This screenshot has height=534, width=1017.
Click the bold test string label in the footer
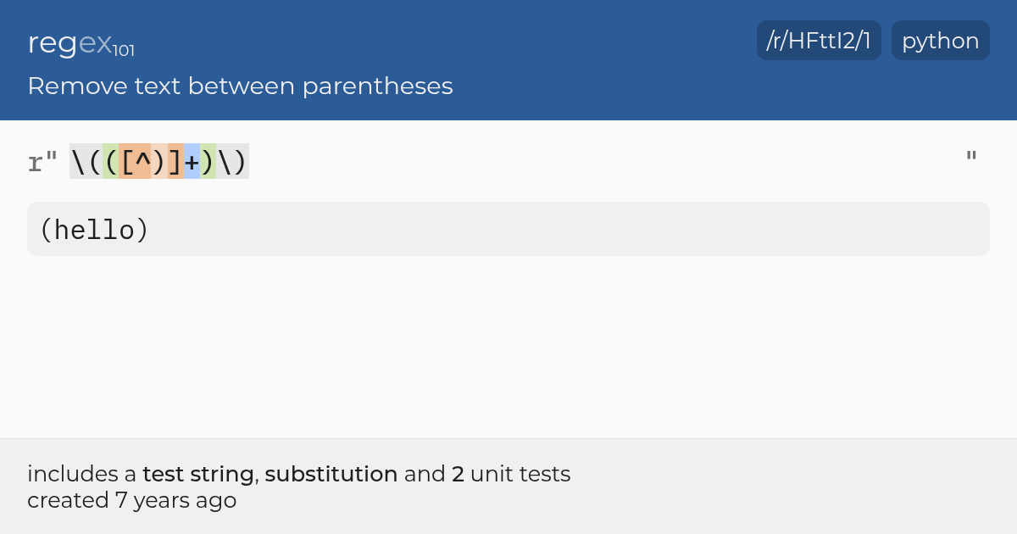pos(198,474)
